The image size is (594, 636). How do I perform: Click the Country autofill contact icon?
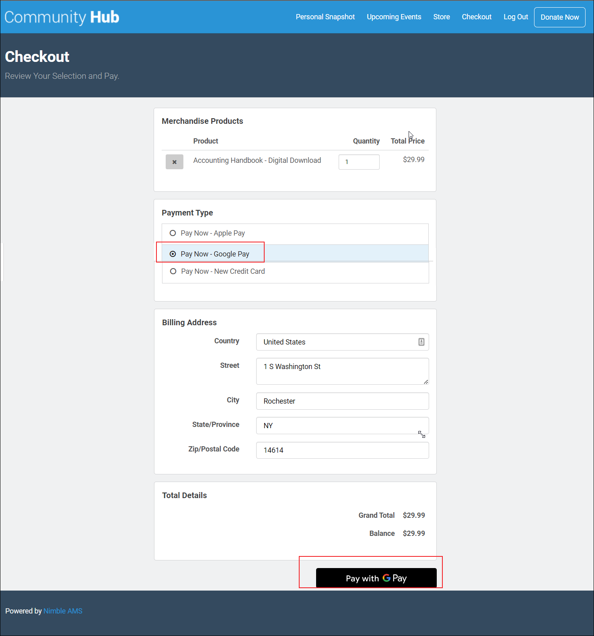pyautogui.click(x=421, y=342)
